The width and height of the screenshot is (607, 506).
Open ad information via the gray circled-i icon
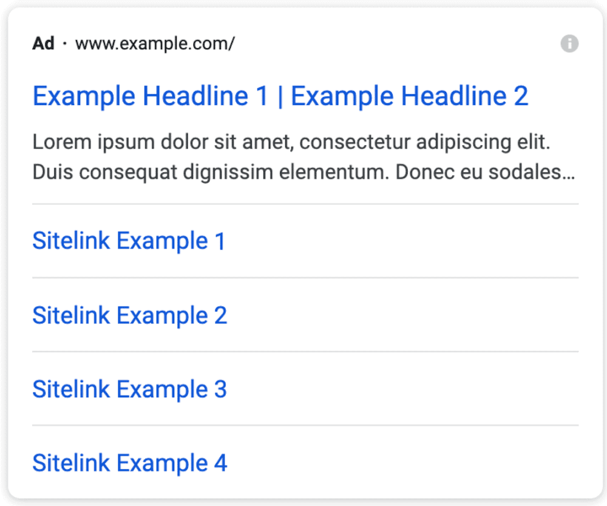(x=569, y=43)
